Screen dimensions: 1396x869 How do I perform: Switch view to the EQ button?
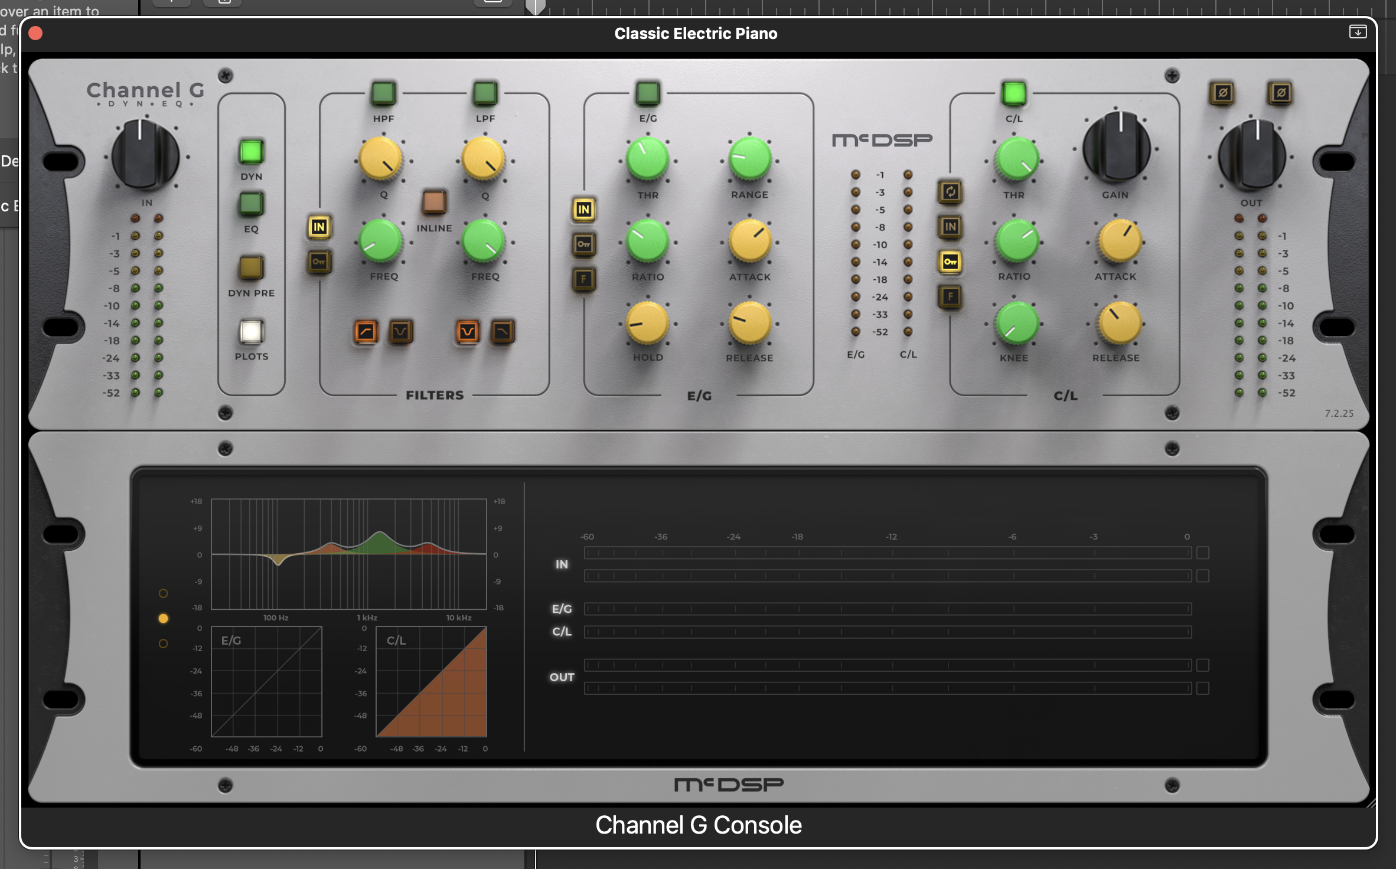pyautogui.click(x=251, y=204)
